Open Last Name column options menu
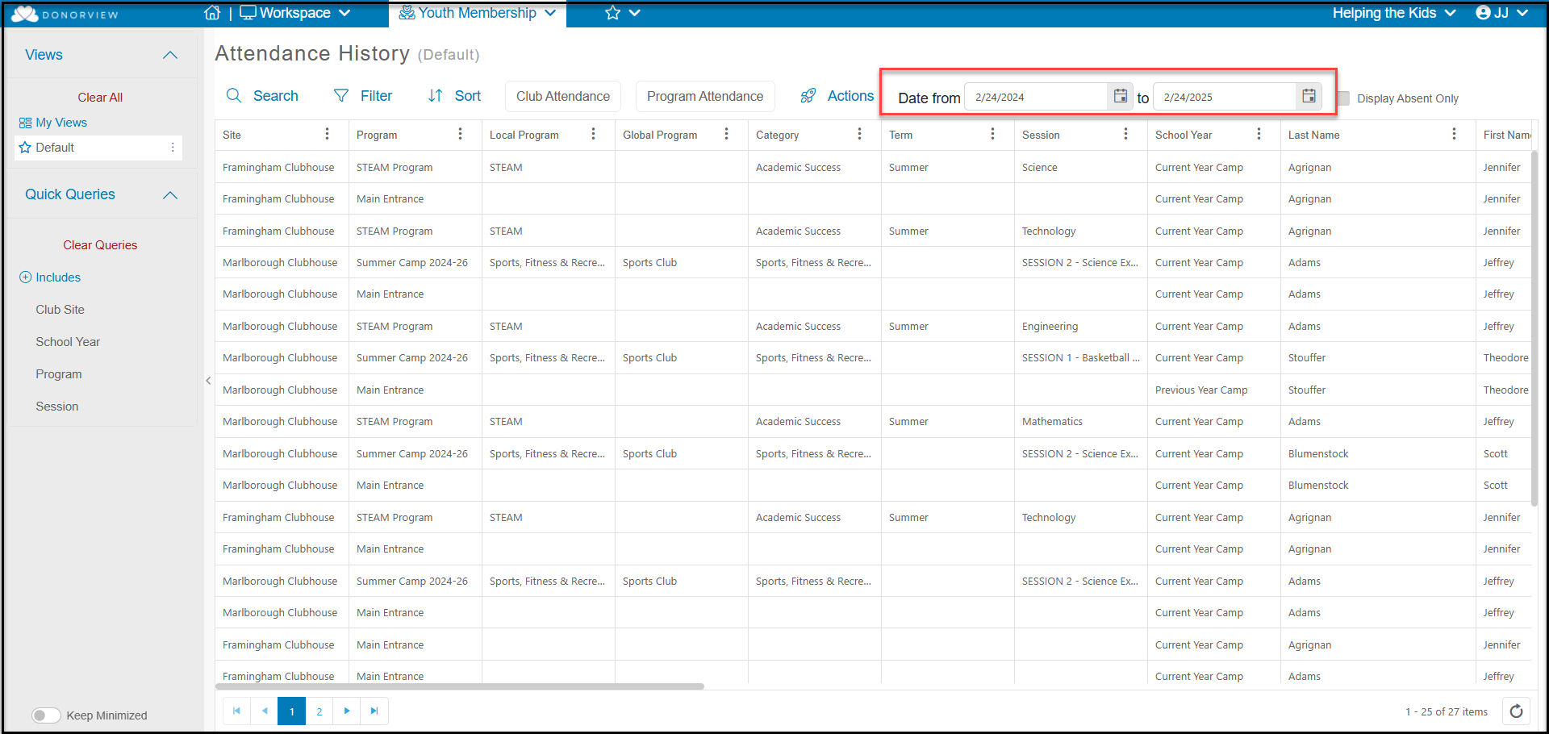Screen dimensions: 1549x734 tap(1454, 134)
